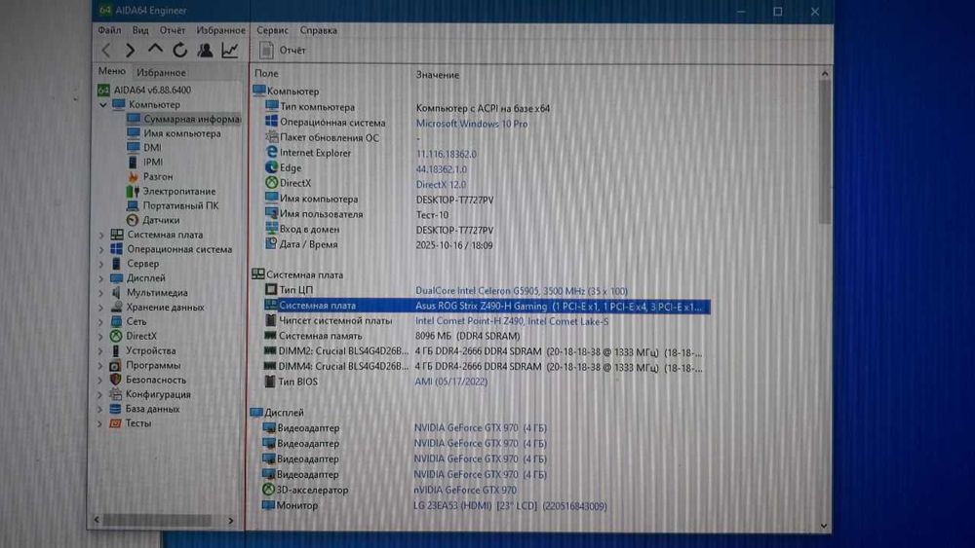Go up one level with the up arrow

(x=155, y=49)
